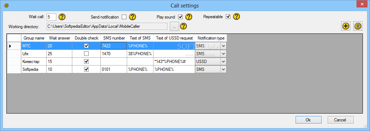The width and height of the screenshot is (370, 131).
Task: Click the SMS number column header
Action: (114, 38)
